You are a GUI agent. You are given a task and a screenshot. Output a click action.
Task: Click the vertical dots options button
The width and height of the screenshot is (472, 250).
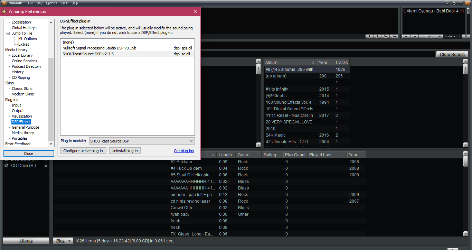[369, 36]
